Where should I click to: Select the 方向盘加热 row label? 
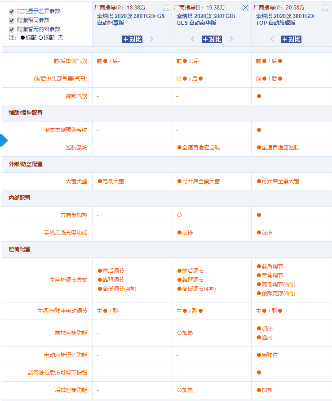point(74,215)
